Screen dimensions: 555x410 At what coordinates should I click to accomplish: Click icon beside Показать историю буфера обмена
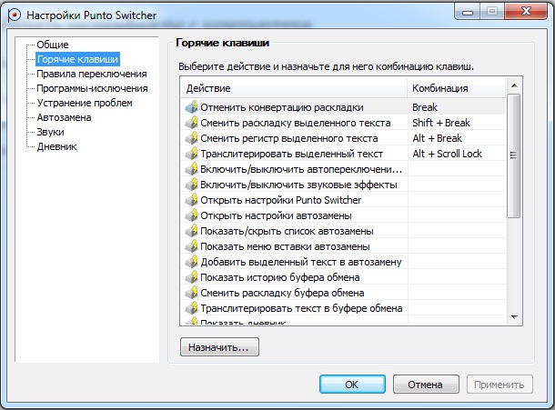191,277
